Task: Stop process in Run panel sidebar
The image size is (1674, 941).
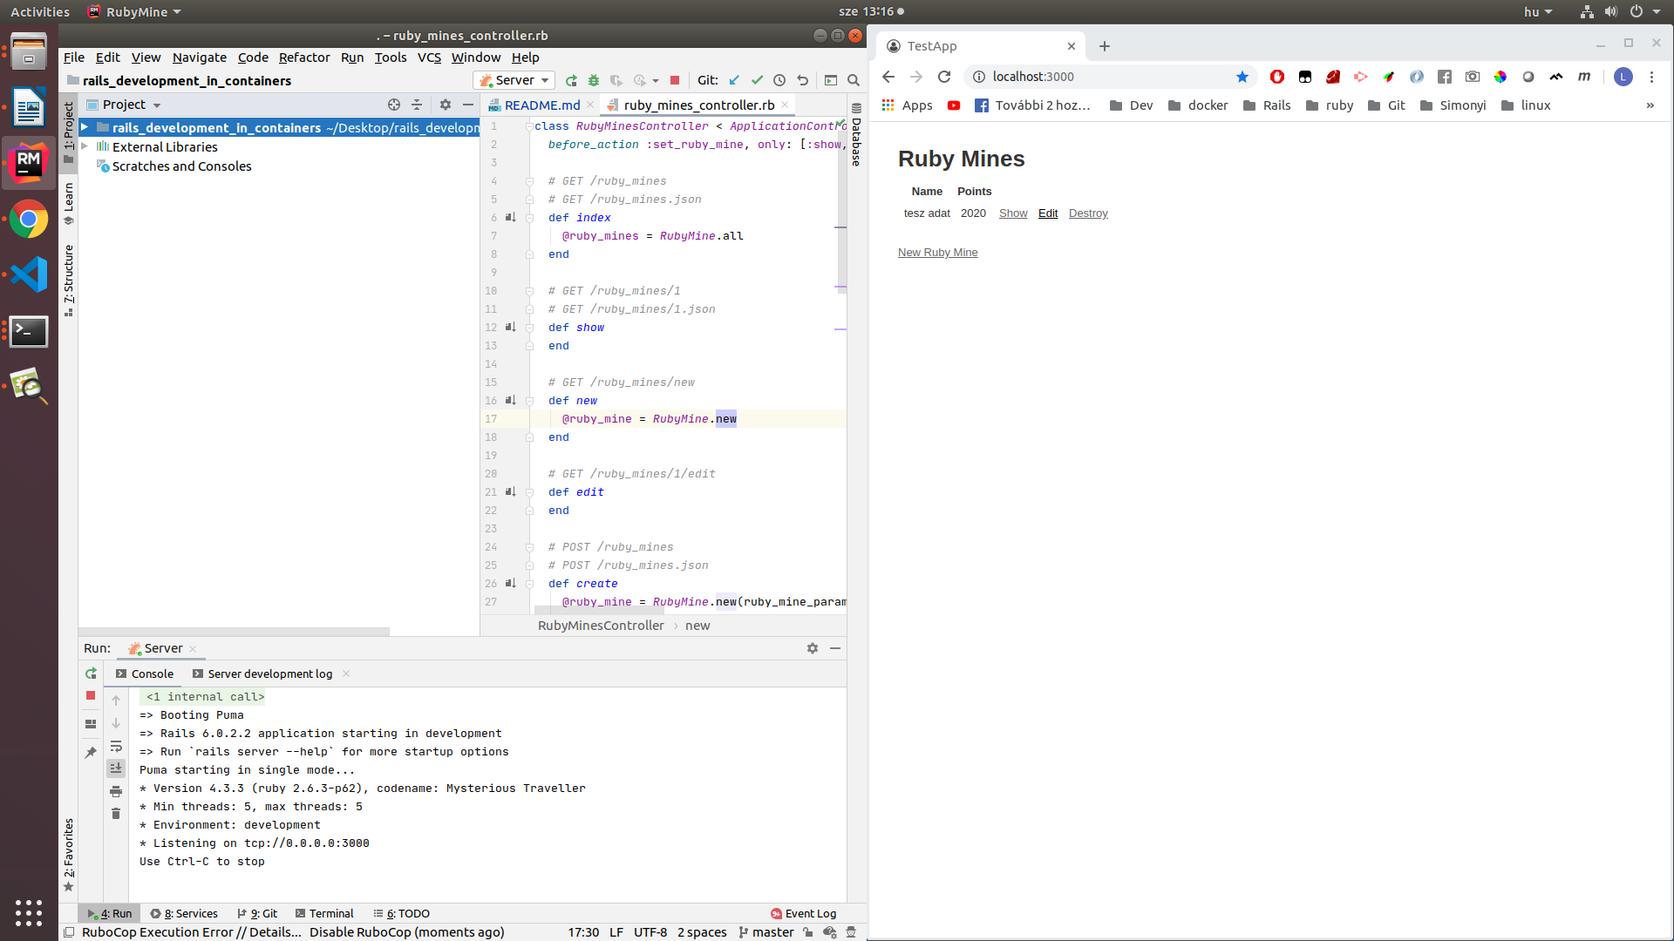Action: pyautogui.click(x=91, y=695)
